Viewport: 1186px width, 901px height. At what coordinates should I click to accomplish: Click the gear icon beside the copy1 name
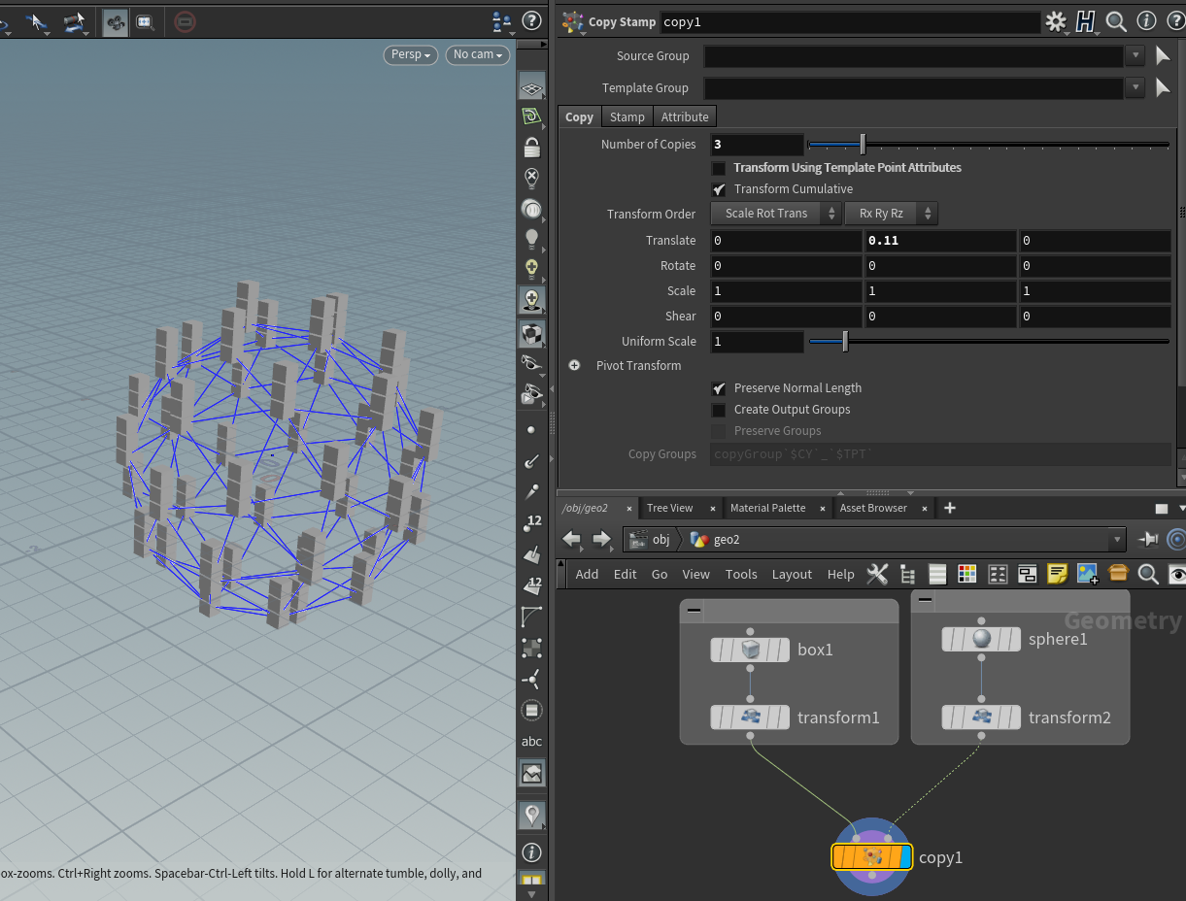point(1056,21)
